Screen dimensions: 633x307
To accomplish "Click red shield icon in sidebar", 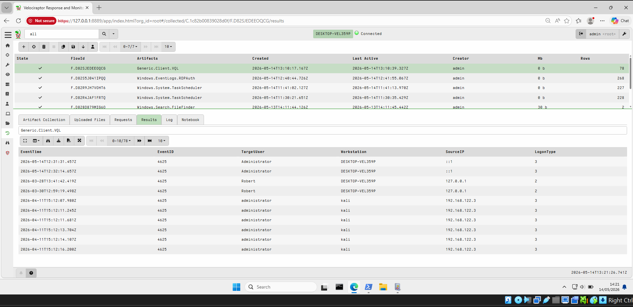I will point(8,153).
